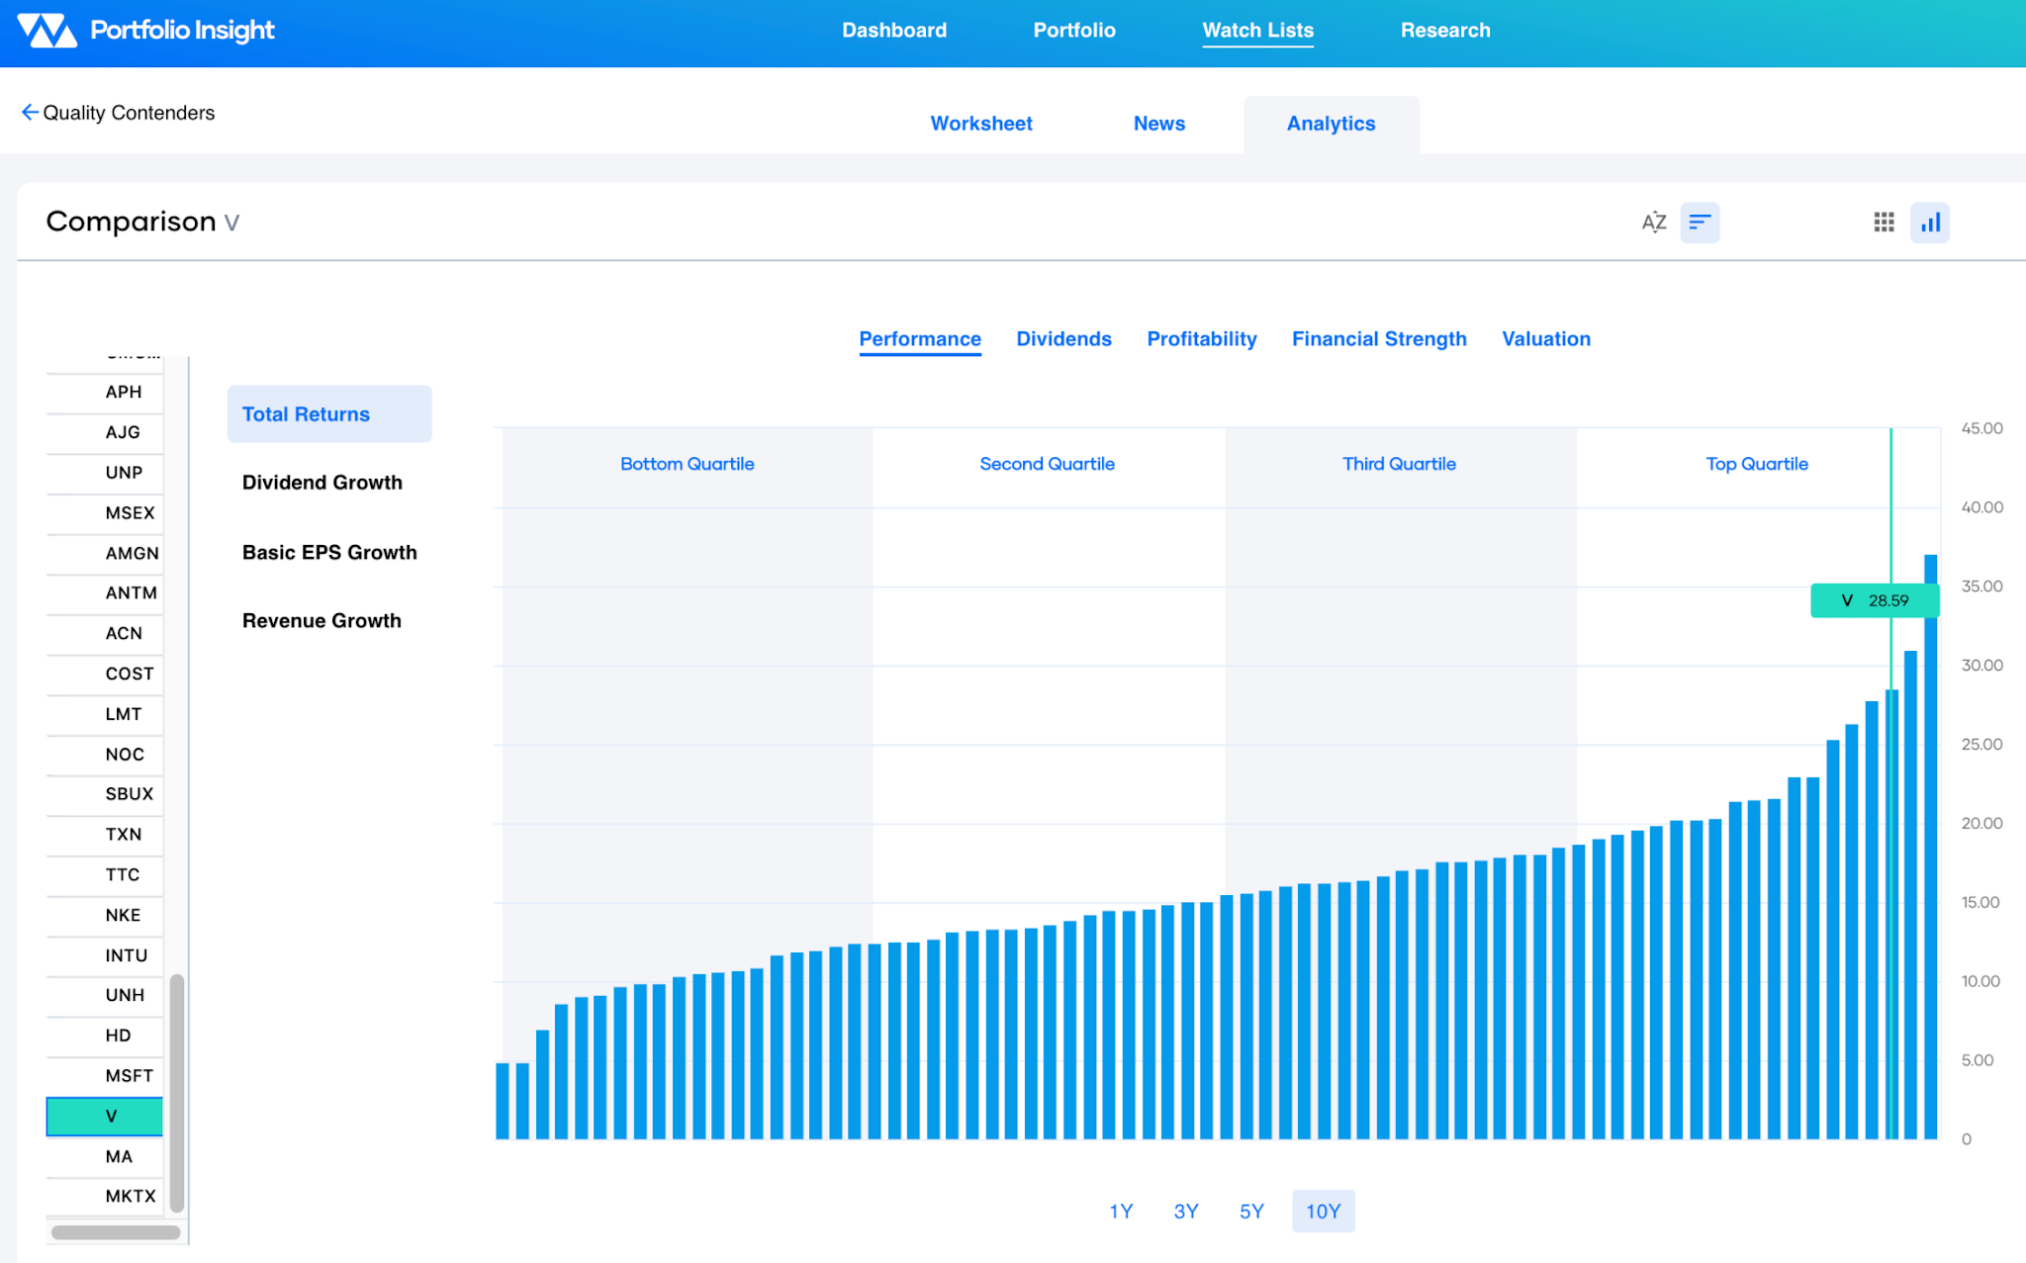This screenshot has height=1263, width=2026.
Task: Sort the comparison alphabetically with the AZ icon
Action: (x=1653, y=223)
